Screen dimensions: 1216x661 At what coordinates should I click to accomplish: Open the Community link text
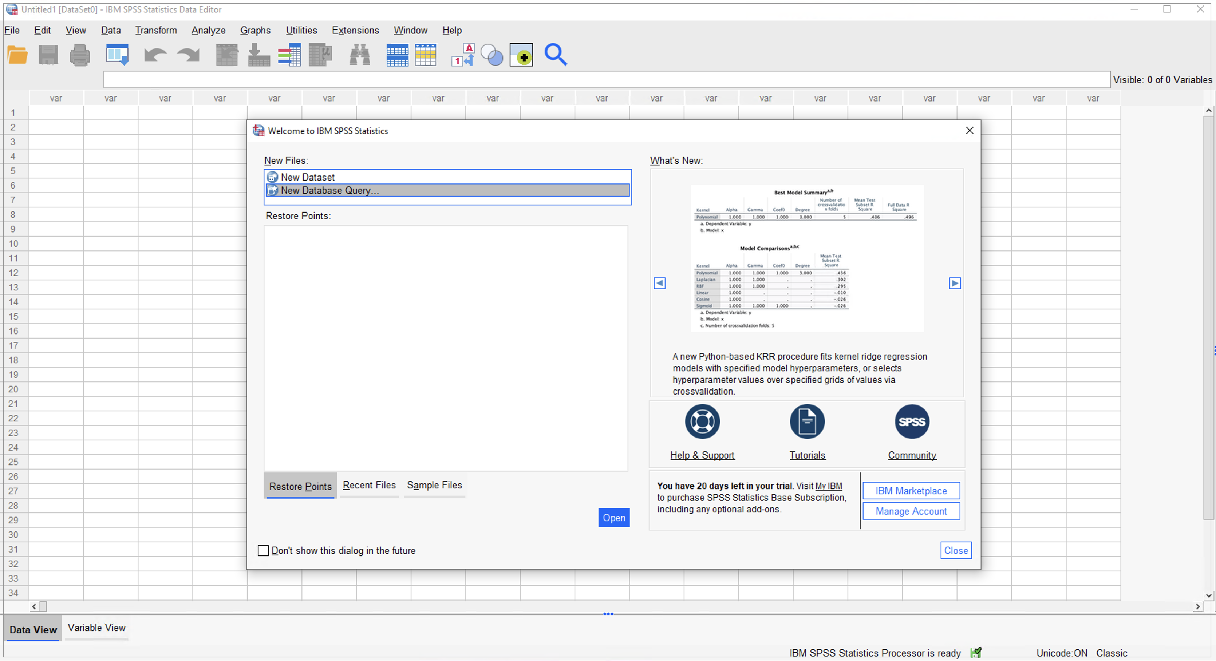[x=912, y=455]
